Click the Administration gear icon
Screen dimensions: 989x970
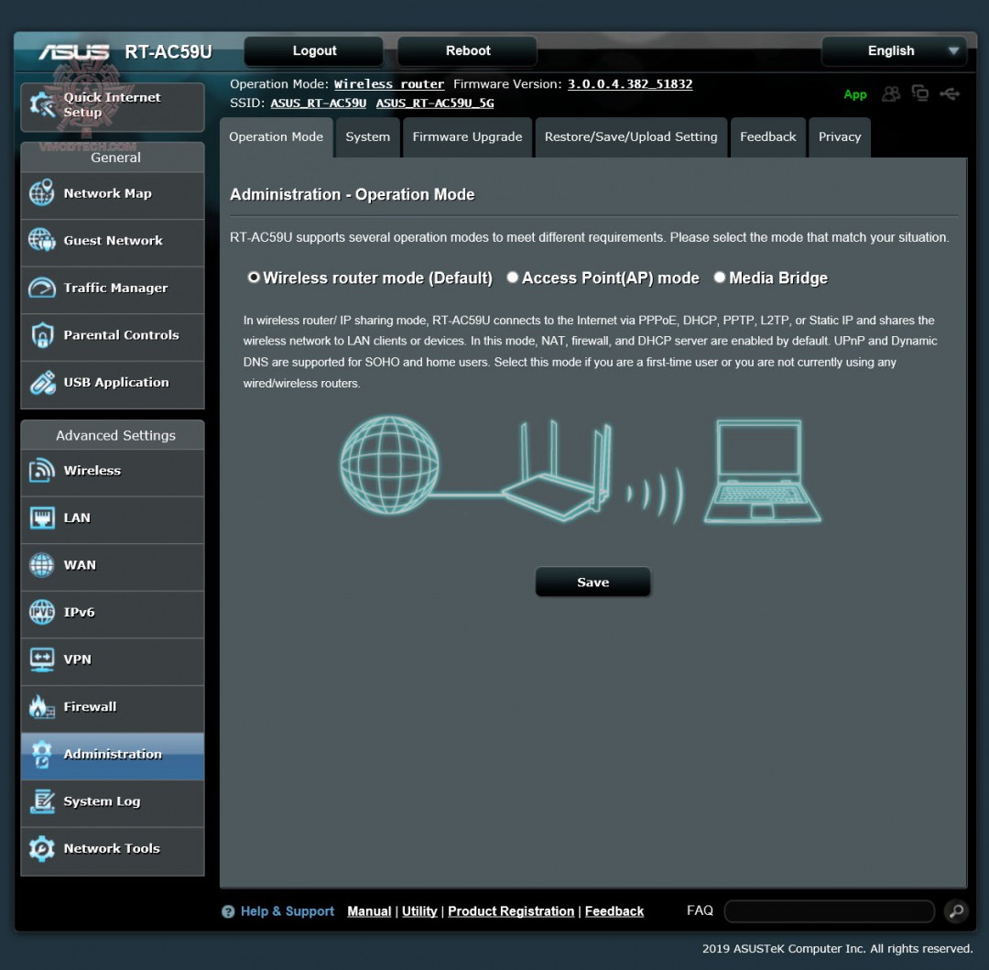coord(41,755)
